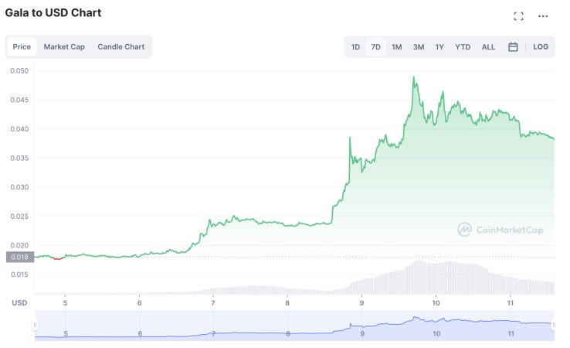The width and height of the screenshot is (570, 348).
Task: Click the left range slider handle
Action: (35, 326)
